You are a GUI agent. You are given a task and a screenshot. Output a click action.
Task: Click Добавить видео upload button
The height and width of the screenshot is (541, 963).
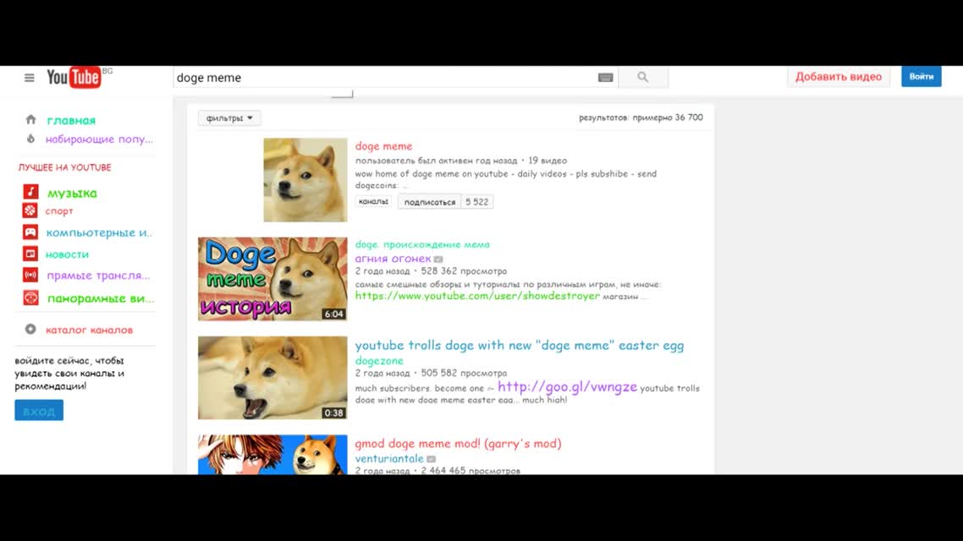pos(839,77)
